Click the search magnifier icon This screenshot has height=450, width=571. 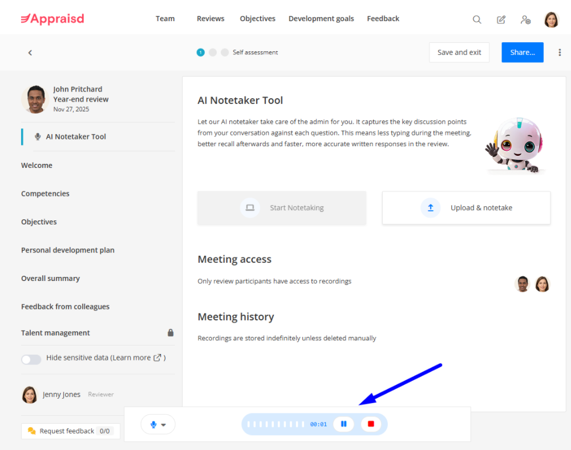(x=477, y=19)
